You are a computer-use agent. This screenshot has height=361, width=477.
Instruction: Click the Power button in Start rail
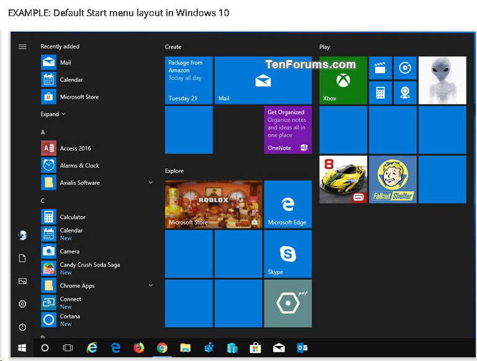click(22, 327)
